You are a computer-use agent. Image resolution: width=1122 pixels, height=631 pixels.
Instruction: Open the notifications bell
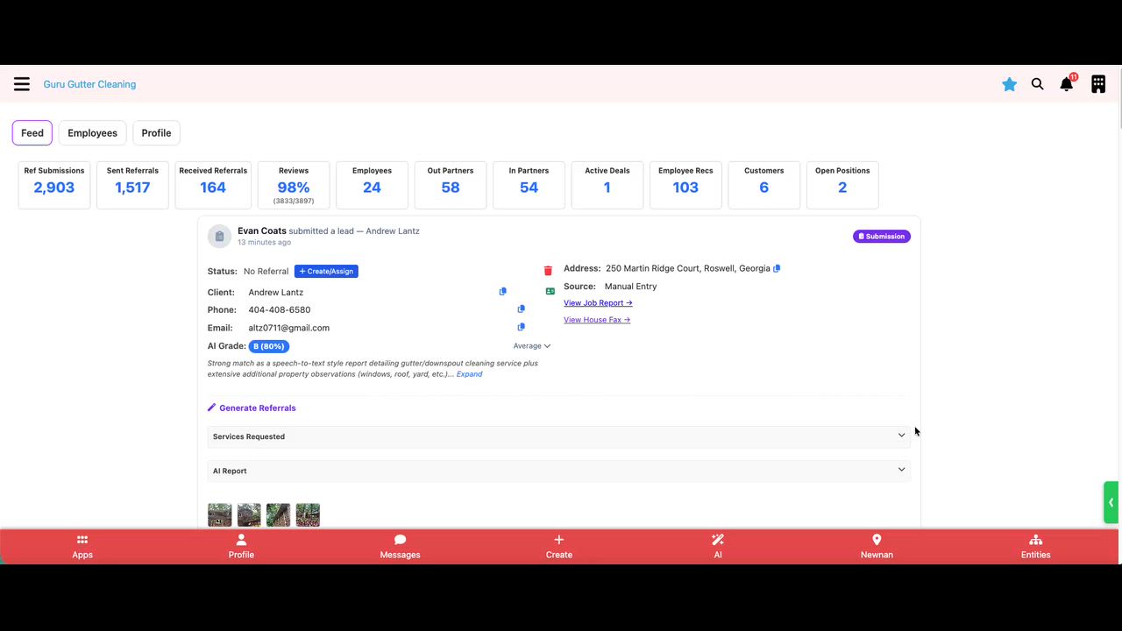1067,84
